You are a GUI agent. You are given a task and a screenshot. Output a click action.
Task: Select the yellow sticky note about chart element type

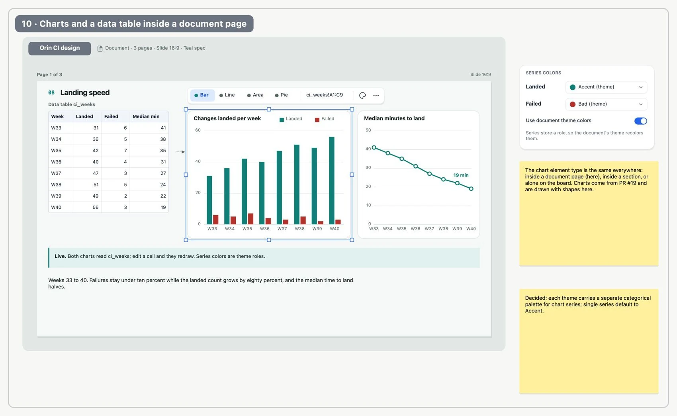[x=589, y=214]
